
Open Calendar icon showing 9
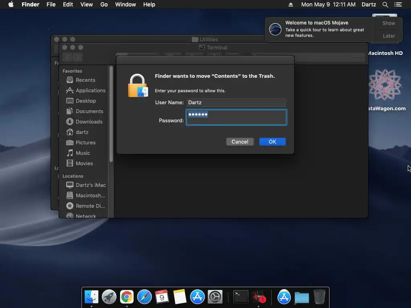162,297
